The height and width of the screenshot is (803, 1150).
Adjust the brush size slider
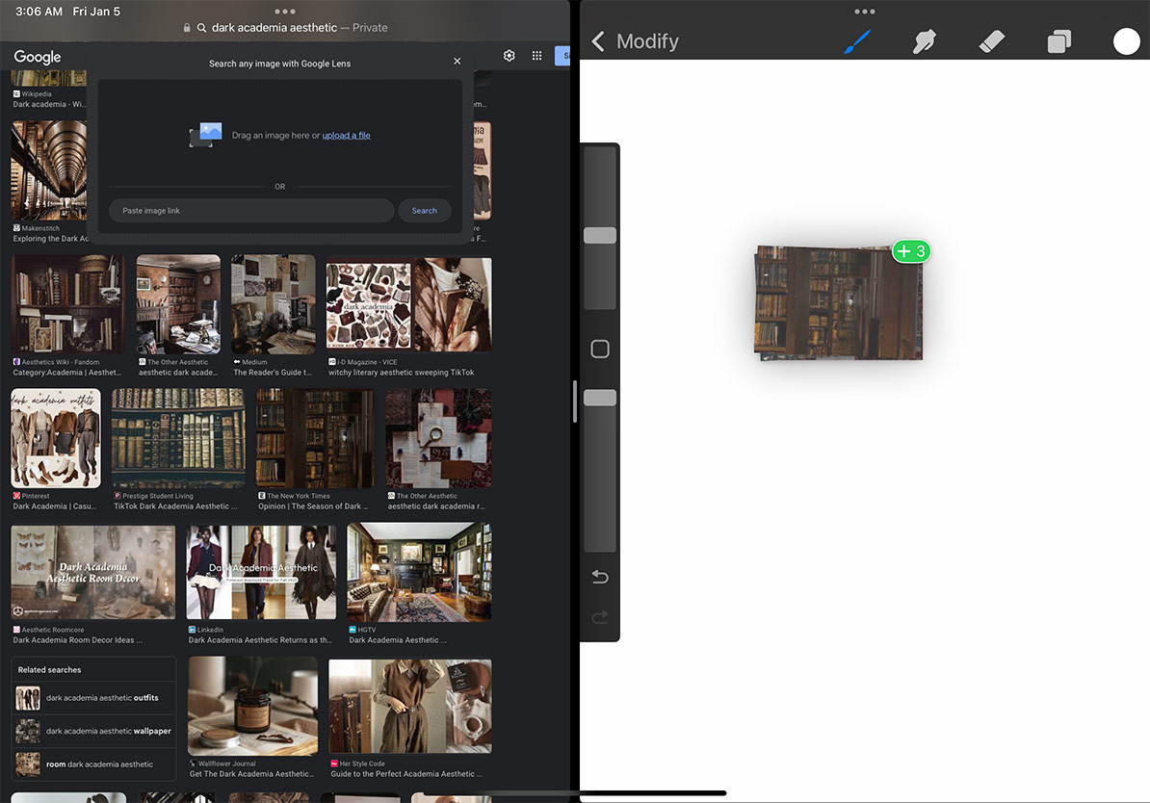point(599,234)
